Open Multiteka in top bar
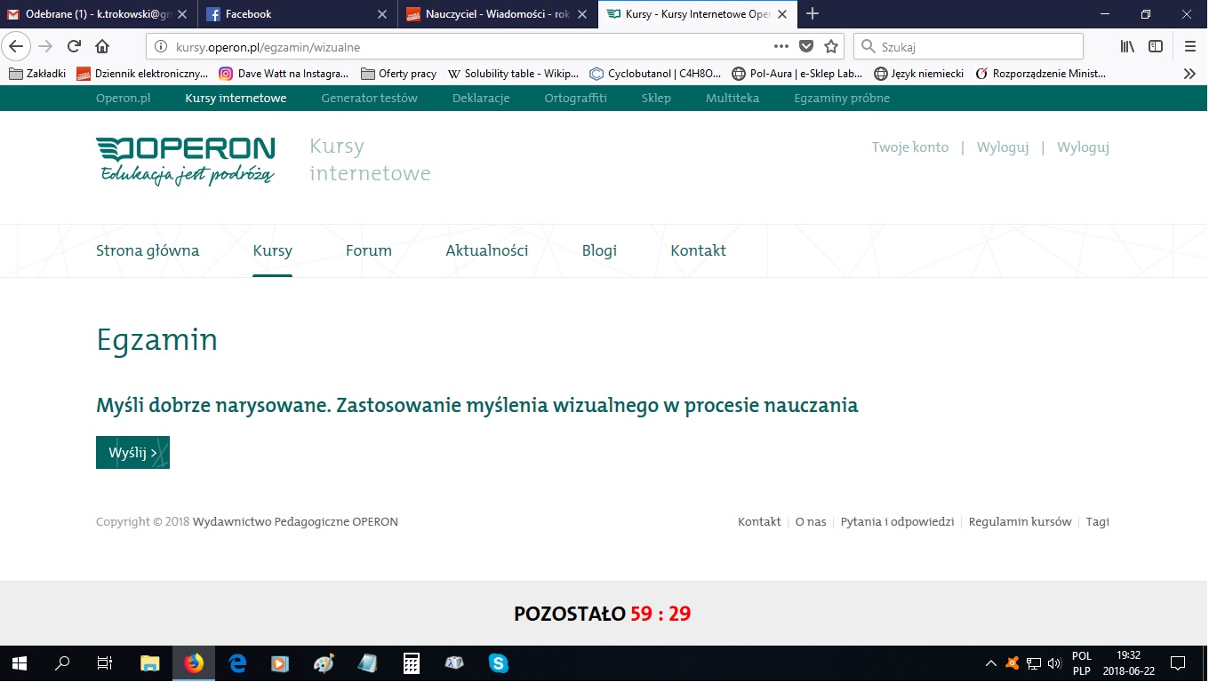The image size is (1209, 682). click(733, 99)
